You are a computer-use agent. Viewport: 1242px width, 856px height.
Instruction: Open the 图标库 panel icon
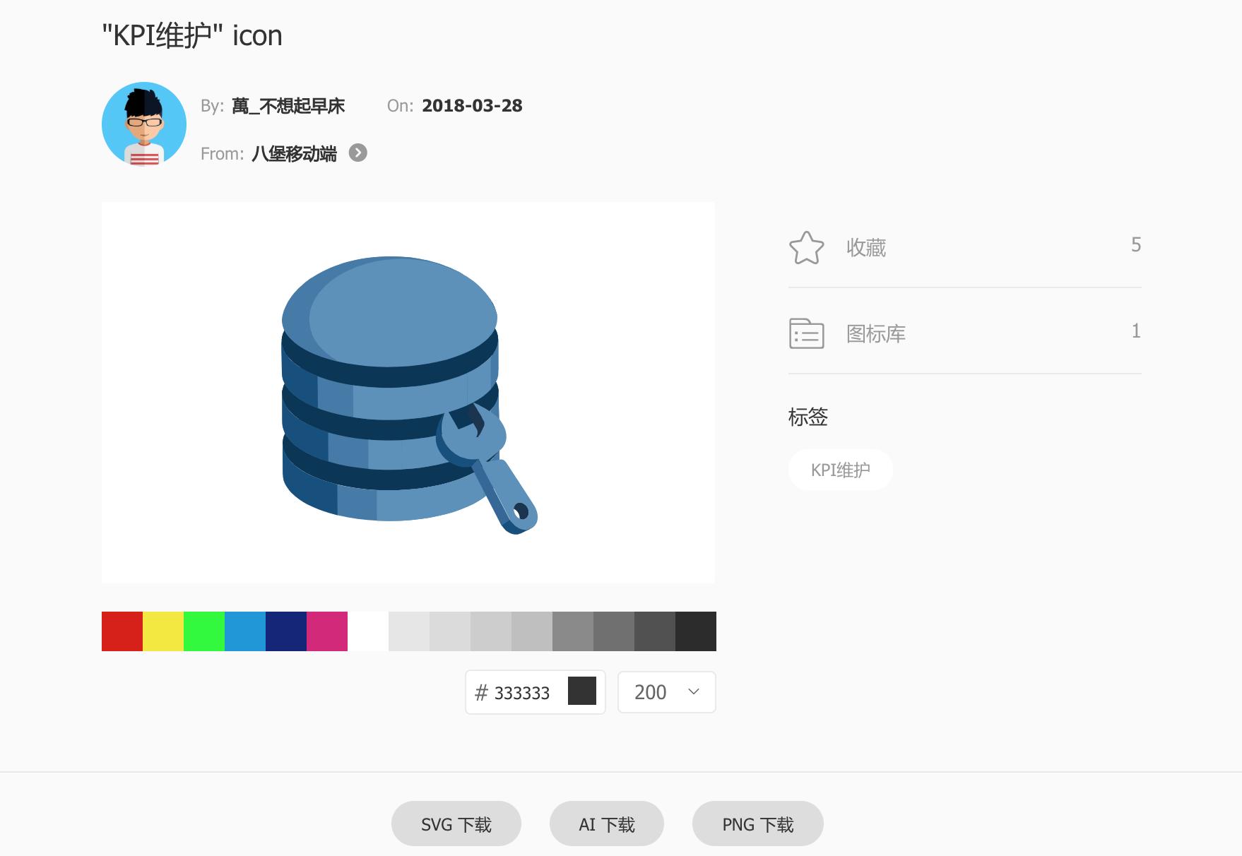click(806, 334)
